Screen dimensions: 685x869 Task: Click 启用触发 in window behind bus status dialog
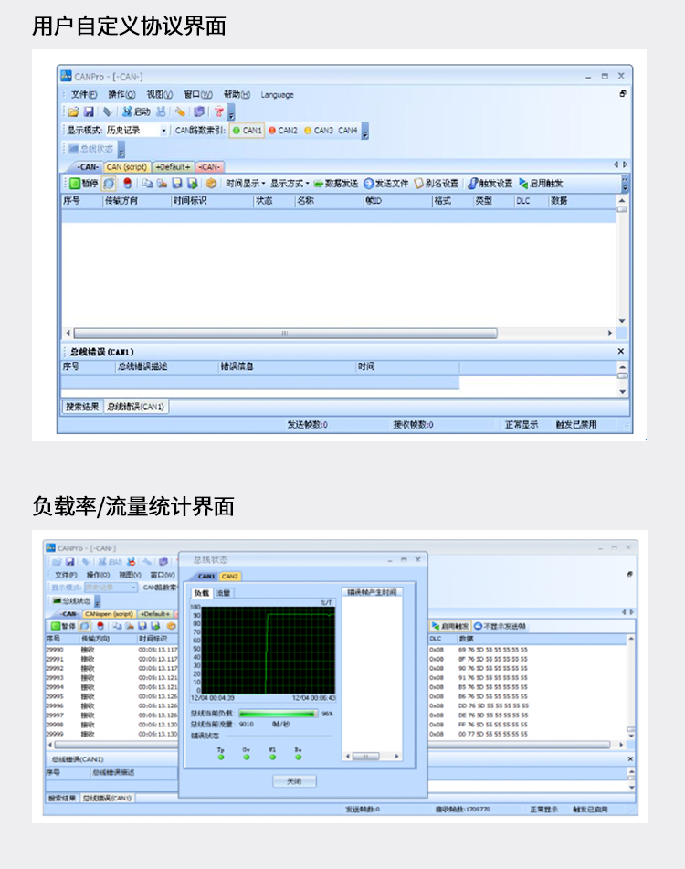click(x=450, y=626)
